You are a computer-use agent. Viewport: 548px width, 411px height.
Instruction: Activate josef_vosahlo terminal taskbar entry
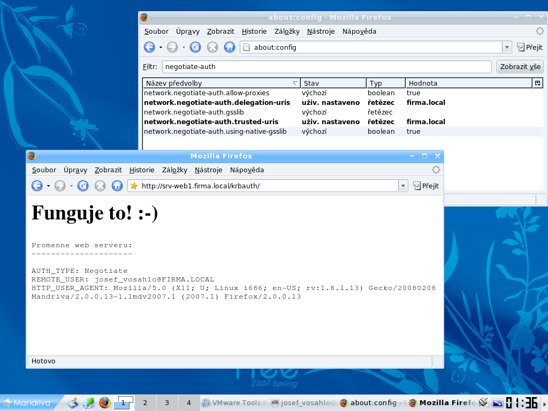pos(304,403)
